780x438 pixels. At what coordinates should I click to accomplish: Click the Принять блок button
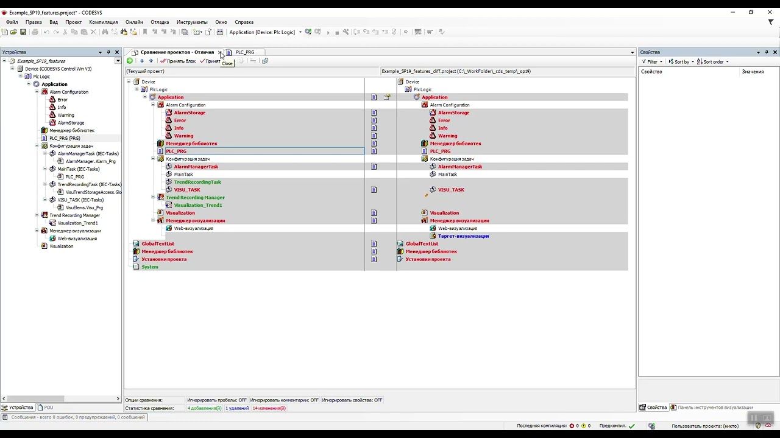(178, 61)
